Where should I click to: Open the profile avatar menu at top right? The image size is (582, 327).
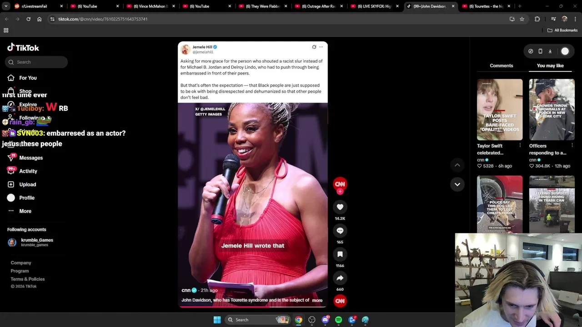[x=565, y=51]
